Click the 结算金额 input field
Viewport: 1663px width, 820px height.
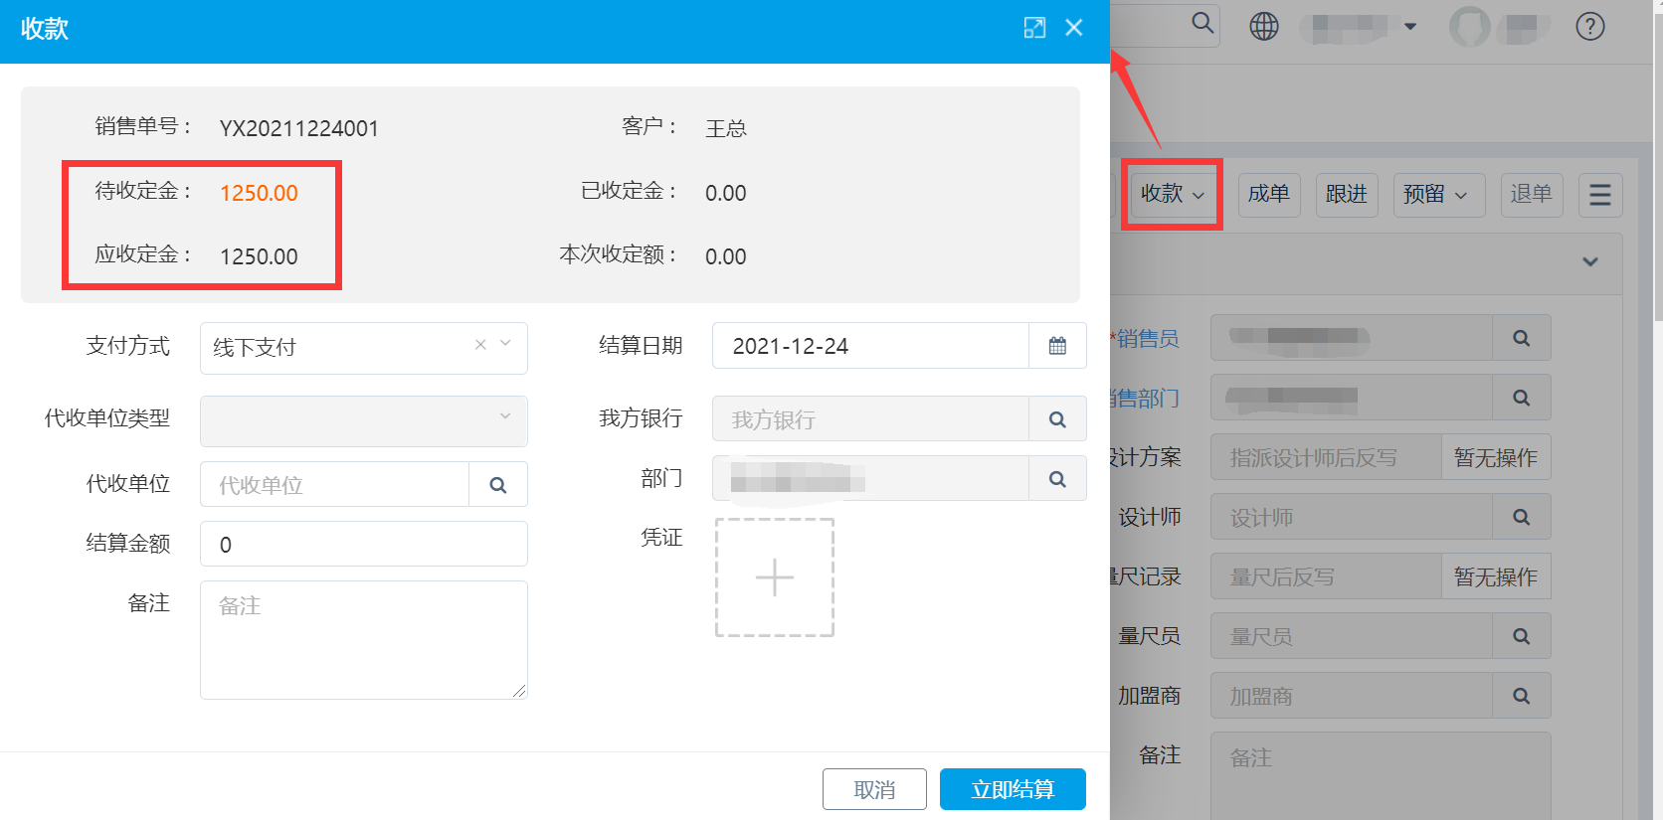pyautogui.click(x=364, y=544)
